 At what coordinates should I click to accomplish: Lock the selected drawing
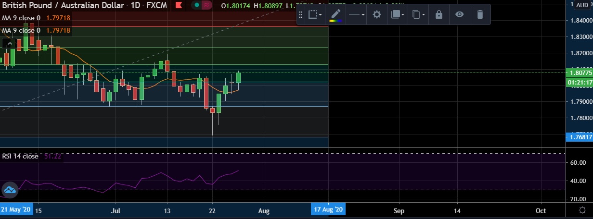point(438,14)
